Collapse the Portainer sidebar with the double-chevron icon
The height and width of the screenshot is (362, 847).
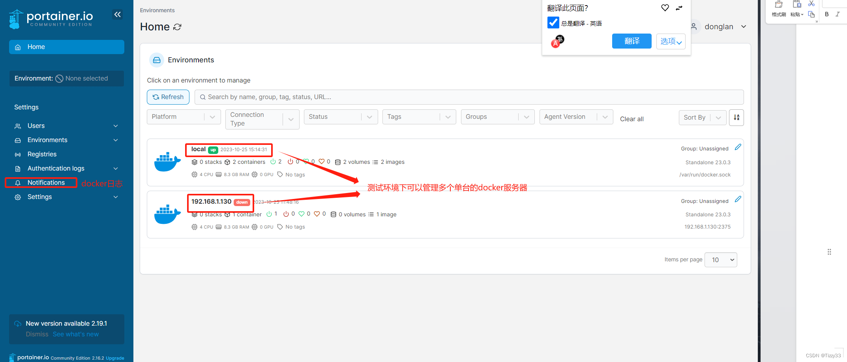(117, 15)
